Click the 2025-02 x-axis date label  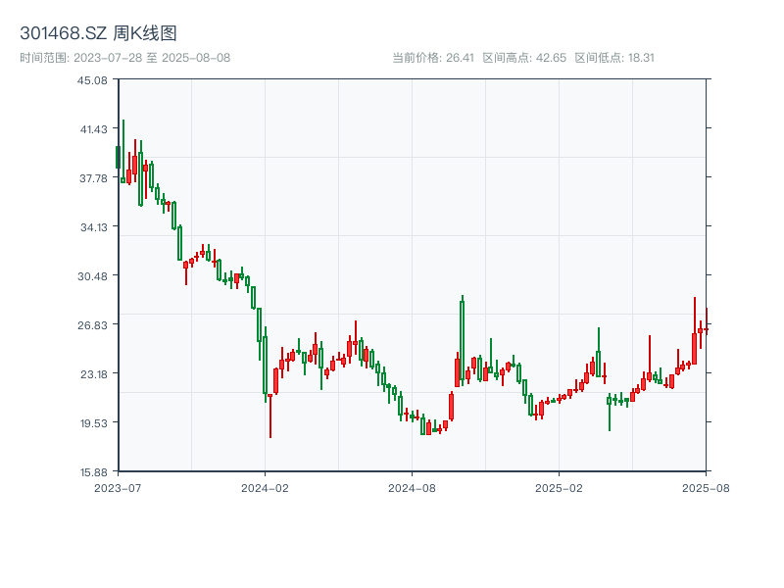click(x=559, y=486)
